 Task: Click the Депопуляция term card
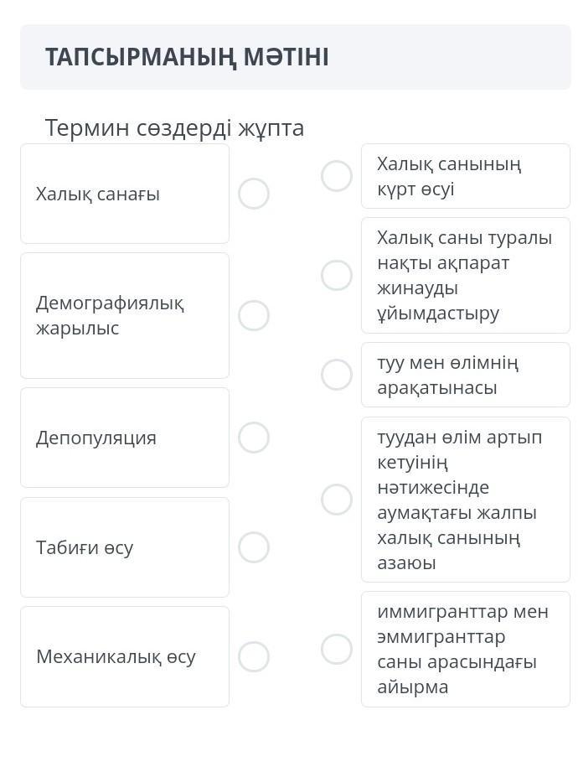pos(125,438)
